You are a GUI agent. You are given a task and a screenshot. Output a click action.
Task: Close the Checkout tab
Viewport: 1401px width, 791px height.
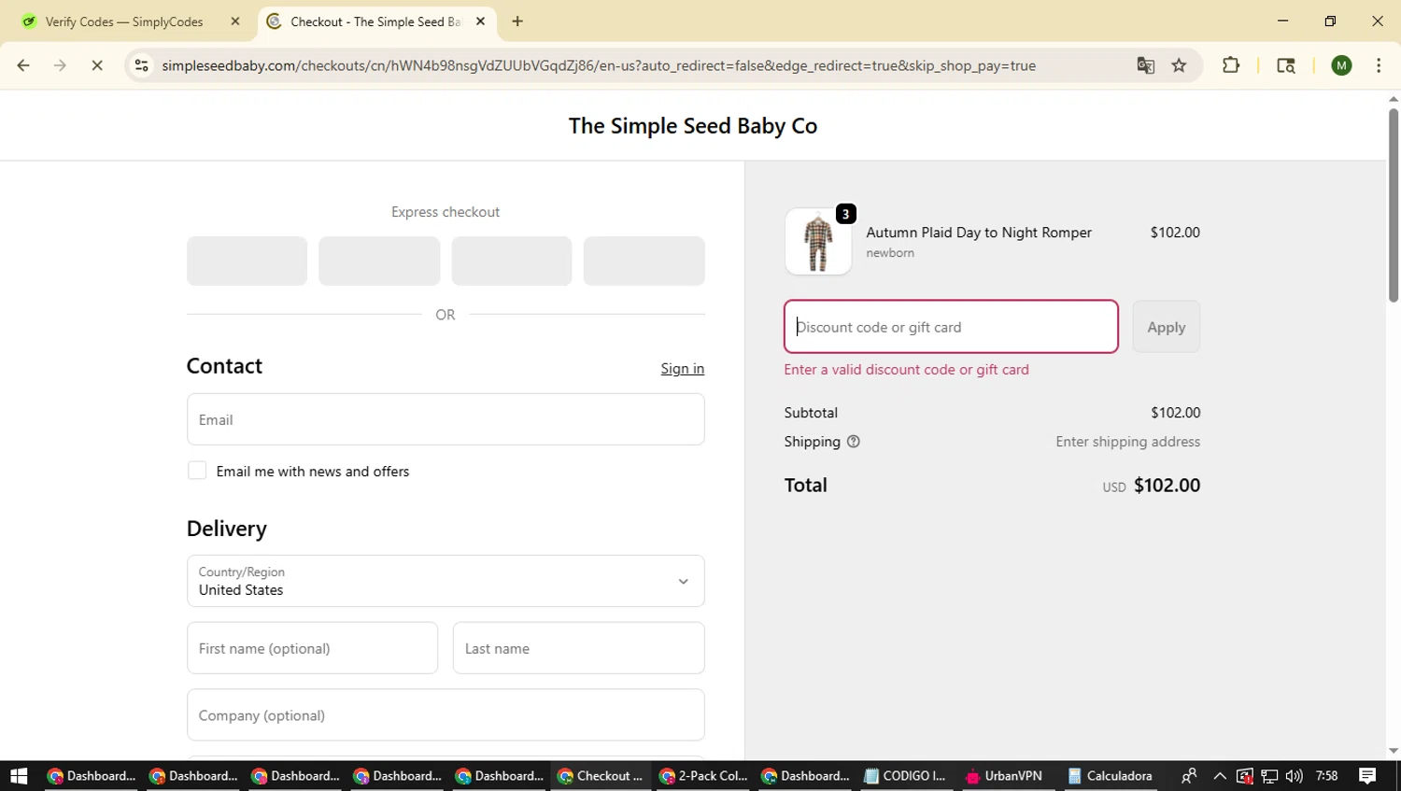(480, 21)
